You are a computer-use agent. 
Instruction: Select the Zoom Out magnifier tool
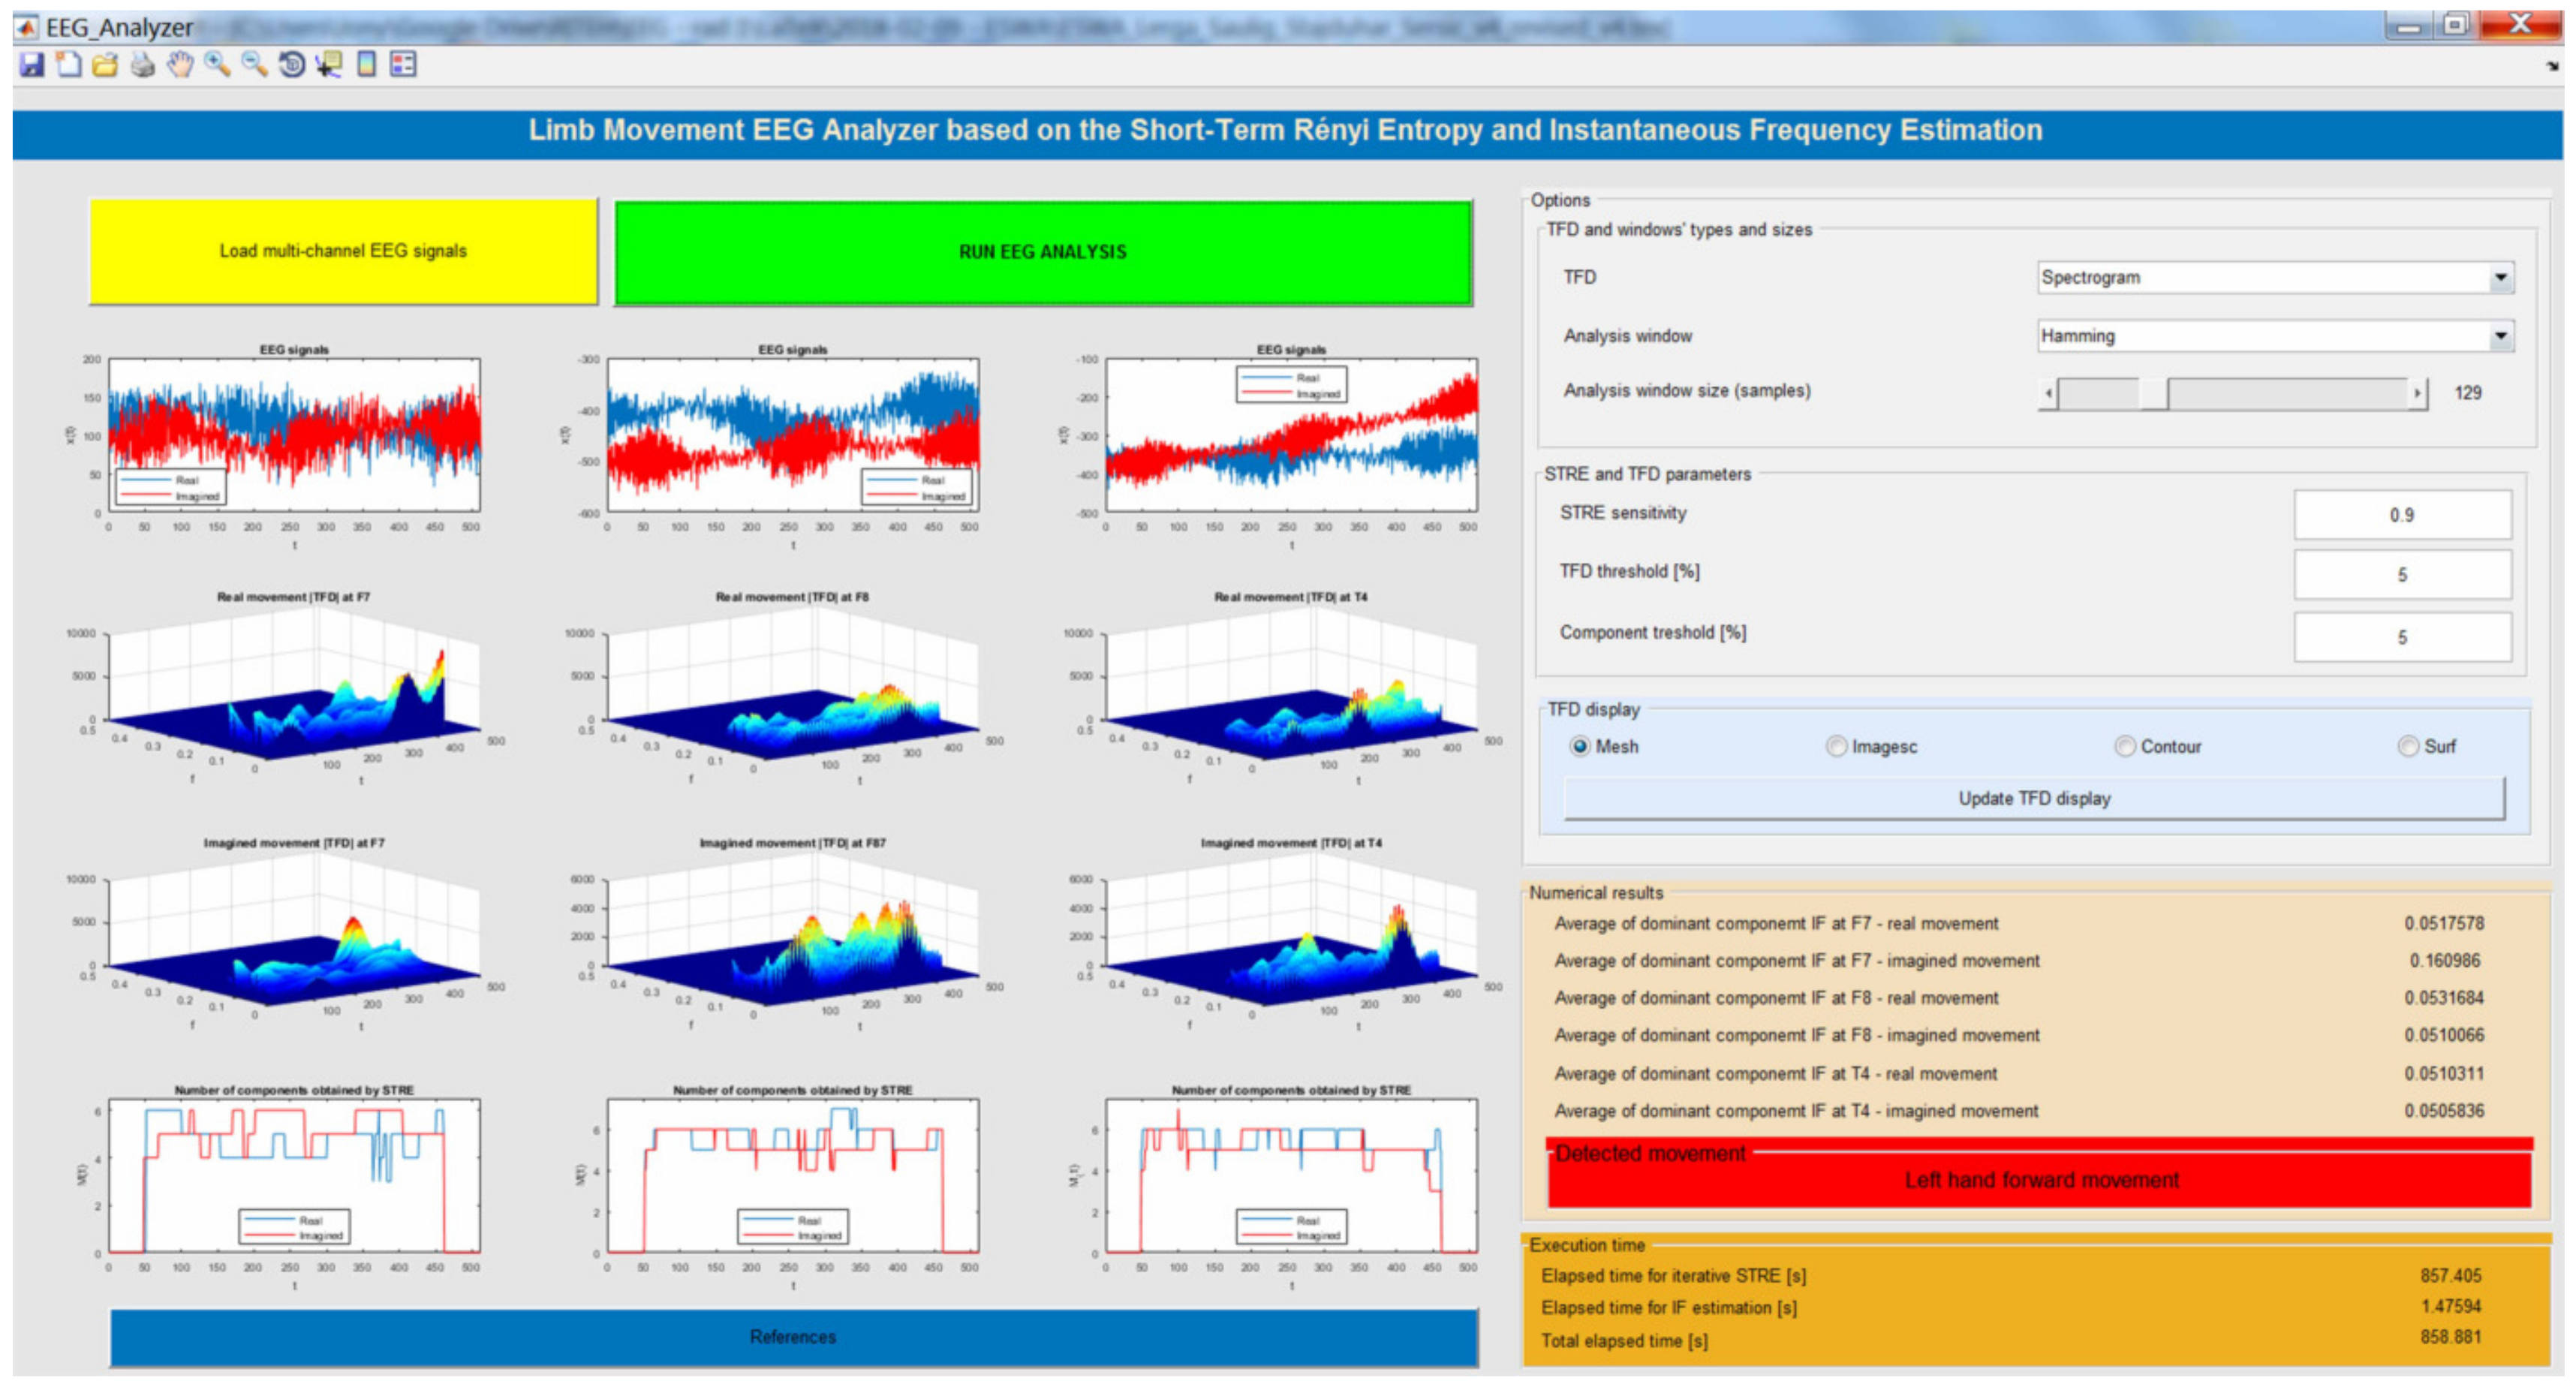click(254, 65)
